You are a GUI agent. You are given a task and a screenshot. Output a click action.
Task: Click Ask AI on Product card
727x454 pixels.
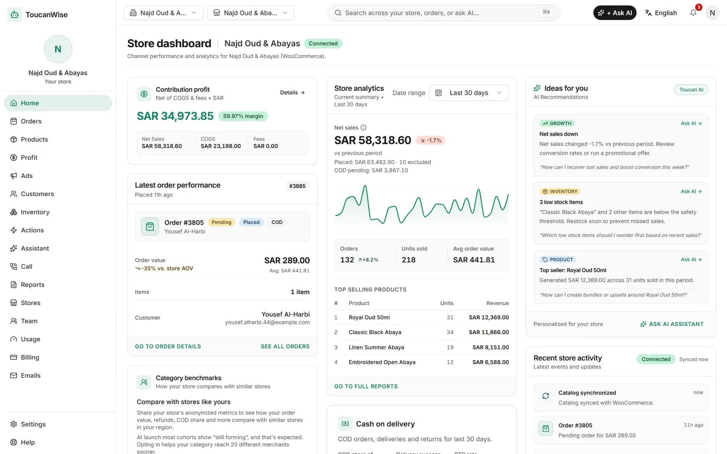(691, 260)
